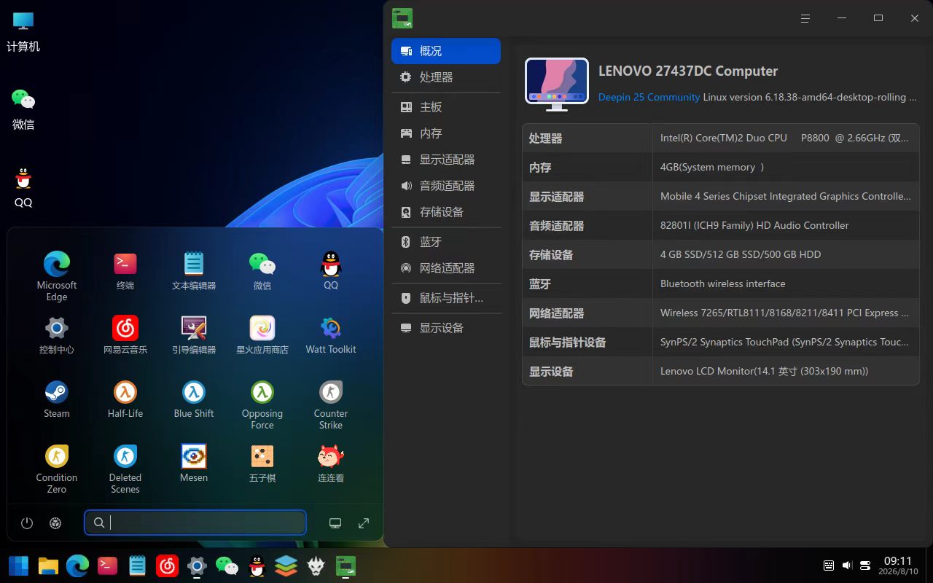Switch to 显示适配器 sidebar section
933x583 pixels.
click(446, 160)
